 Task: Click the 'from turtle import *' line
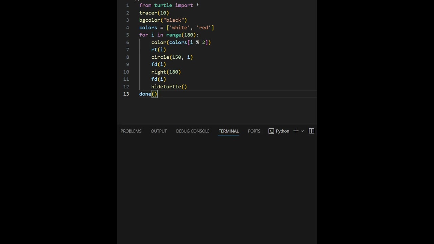pos(169,5)
